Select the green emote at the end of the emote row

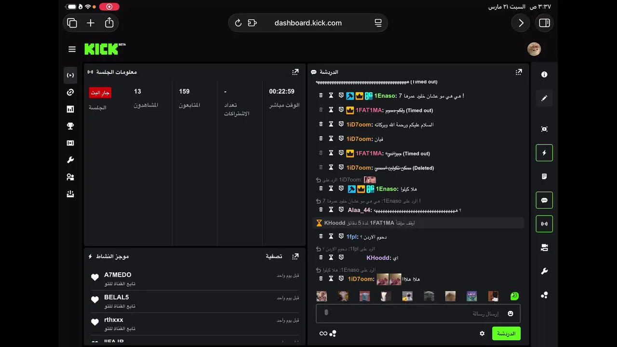click(514, 296)
